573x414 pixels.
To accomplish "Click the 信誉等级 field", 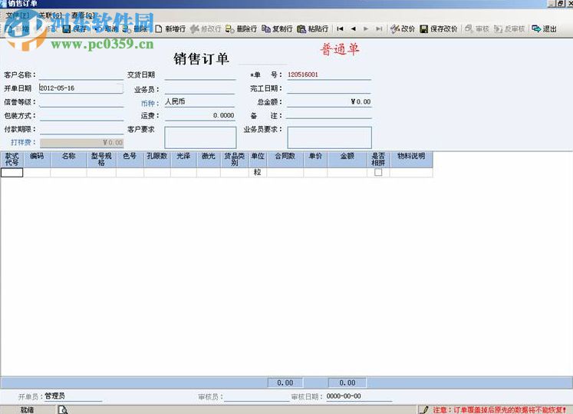I will 81,102.
